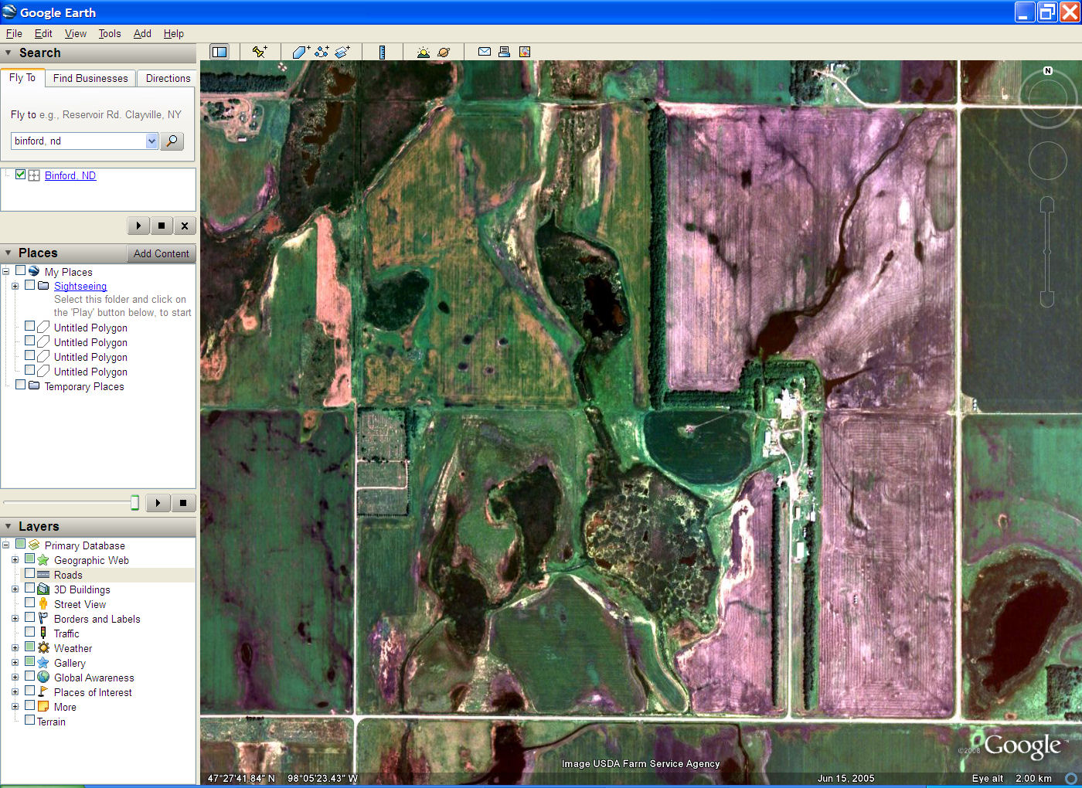Expand the Sightseeing folder tree node
Screen dimensions: 1082x788
(15, 287)
